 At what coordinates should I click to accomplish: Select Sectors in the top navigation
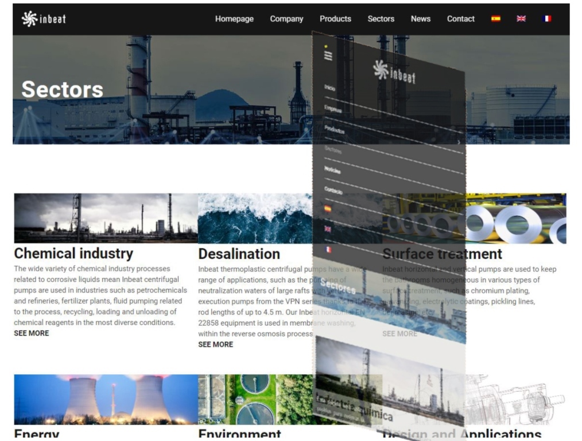[381, 19]
